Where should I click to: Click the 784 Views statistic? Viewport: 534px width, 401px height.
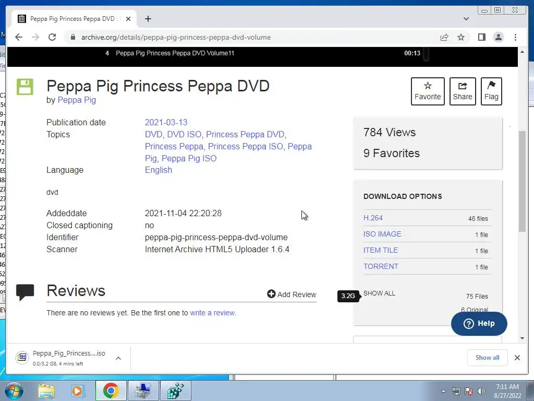(x=389, y=132)
